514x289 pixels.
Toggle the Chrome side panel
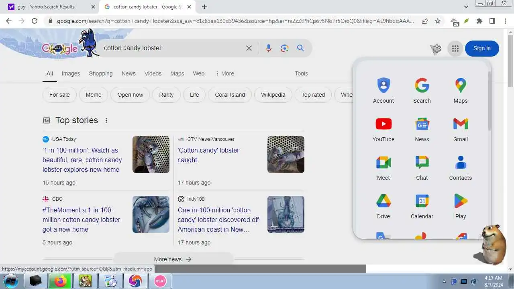point(492,21)
